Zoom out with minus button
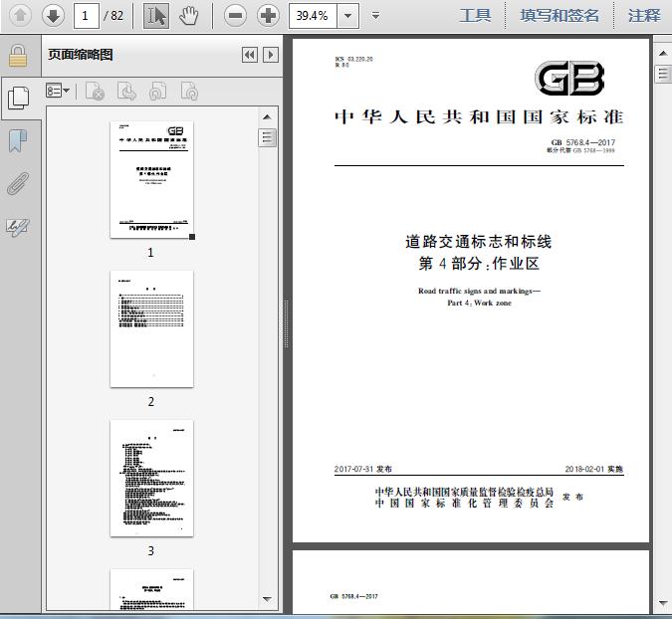The image size is (672, 619). (235, 16)
